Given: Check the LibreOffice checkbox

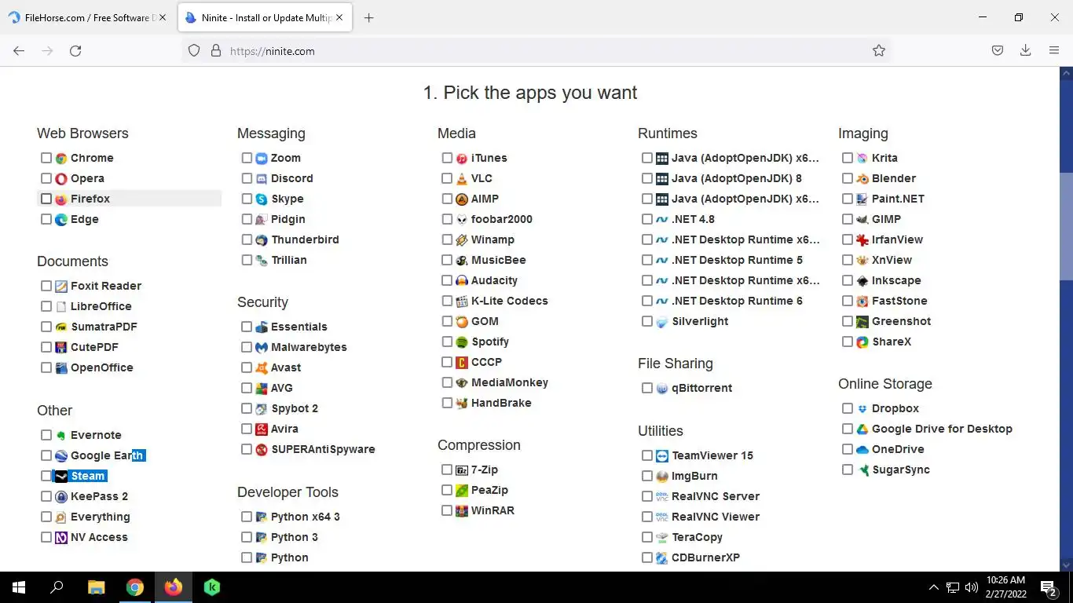Looking at the screenshot, I should pos(46,306).
